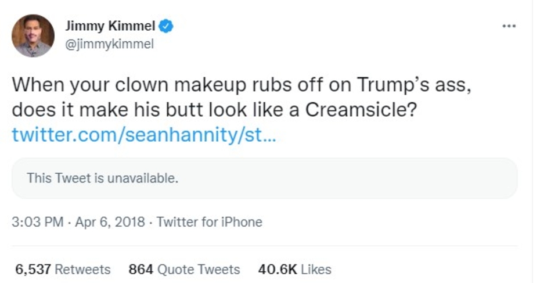Screen dimensions: 540x283
Task: Open the three-dot more options menu
Action: tap(509, 26)
